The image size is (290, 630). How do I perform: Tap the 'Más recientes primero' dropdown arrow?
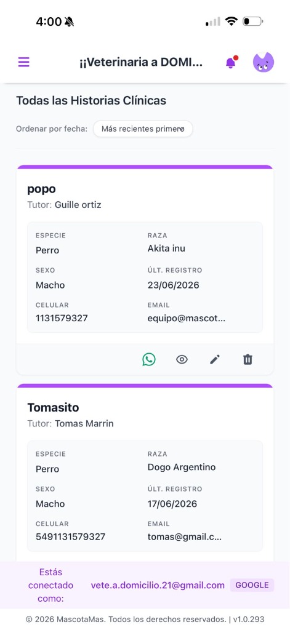tap(182, 129)
